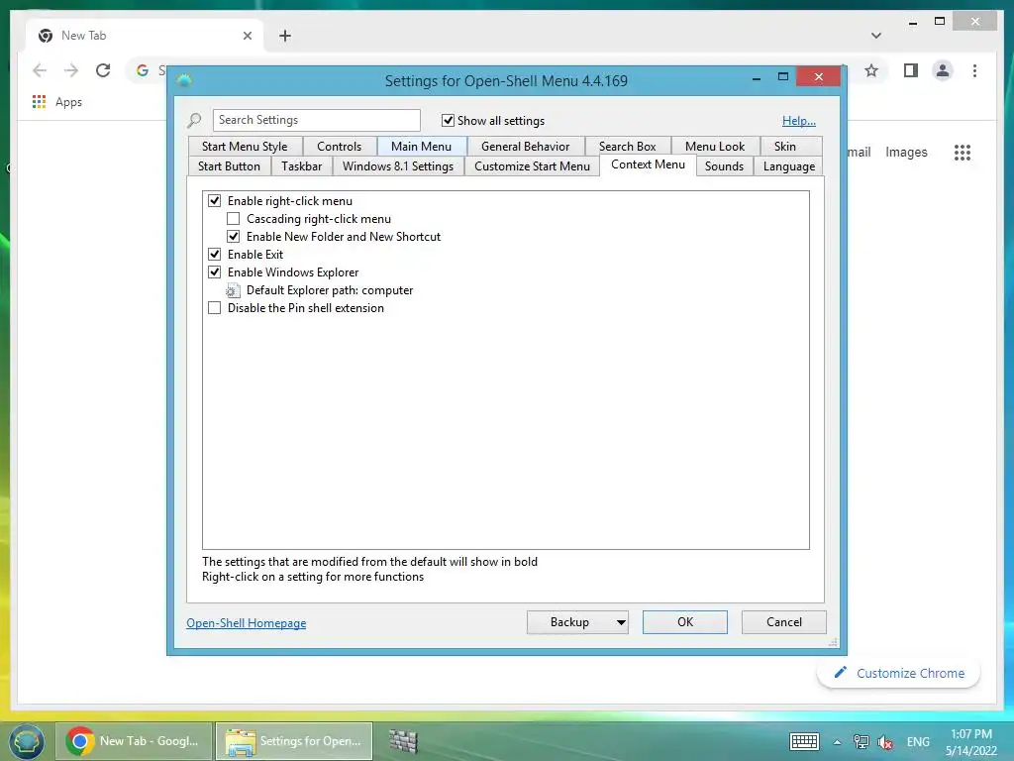1014x761 pixels.
Task: Click the brick wall icon in taskbar
Action: (x=404, y=741)
